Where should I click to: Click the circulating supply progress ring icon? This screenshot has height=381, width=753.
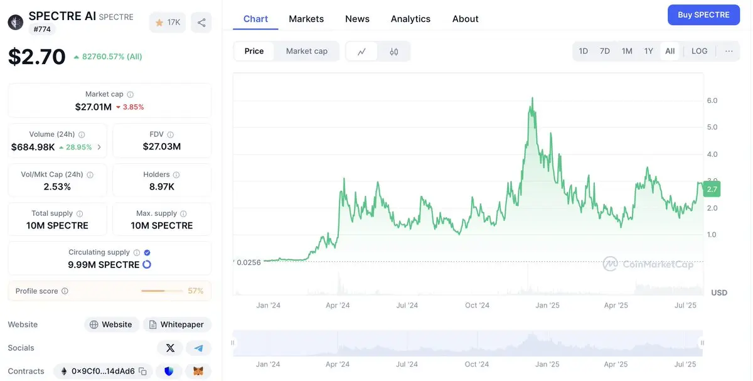coord(147,264)
